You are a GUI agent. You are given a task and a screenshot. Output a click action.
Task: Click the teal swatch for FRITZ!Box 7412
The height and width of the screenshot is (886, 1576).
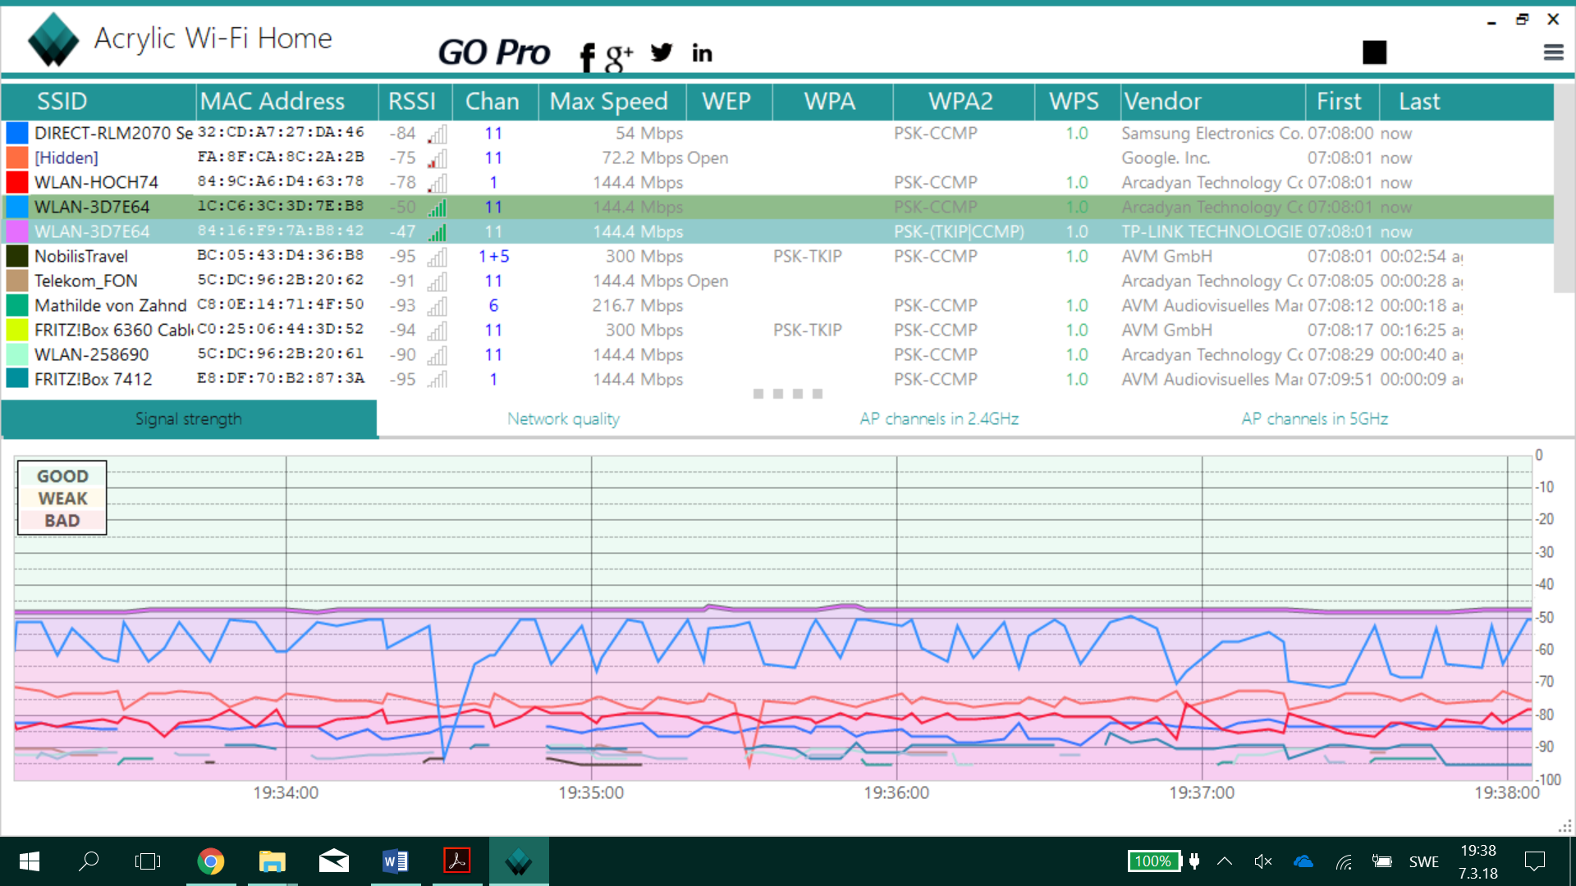pos(17,379)
